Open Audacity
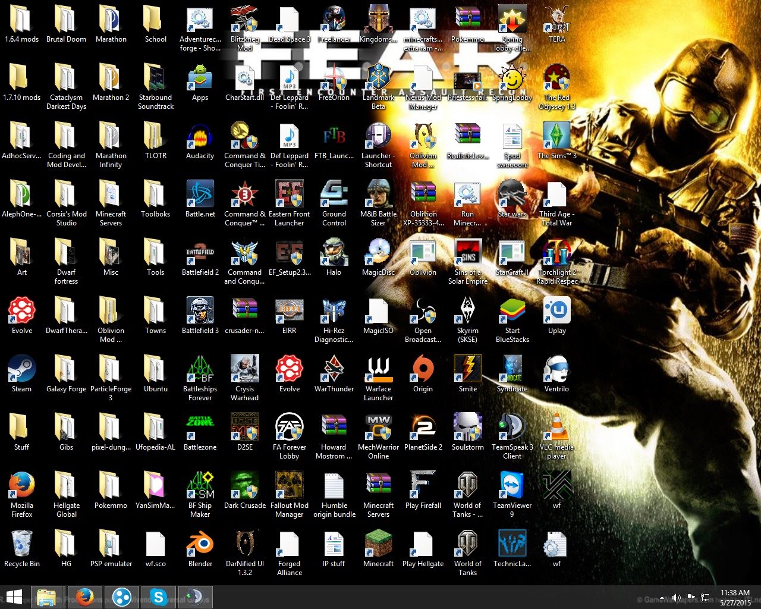 point(200,137)
